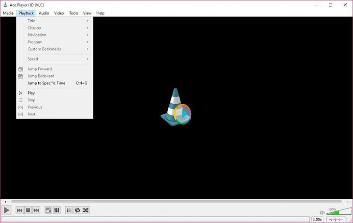Viewport: 353px width, 223px height.
Task: Expand the Custom Bookmarks submenu
Action: click(x=55, y=49)
